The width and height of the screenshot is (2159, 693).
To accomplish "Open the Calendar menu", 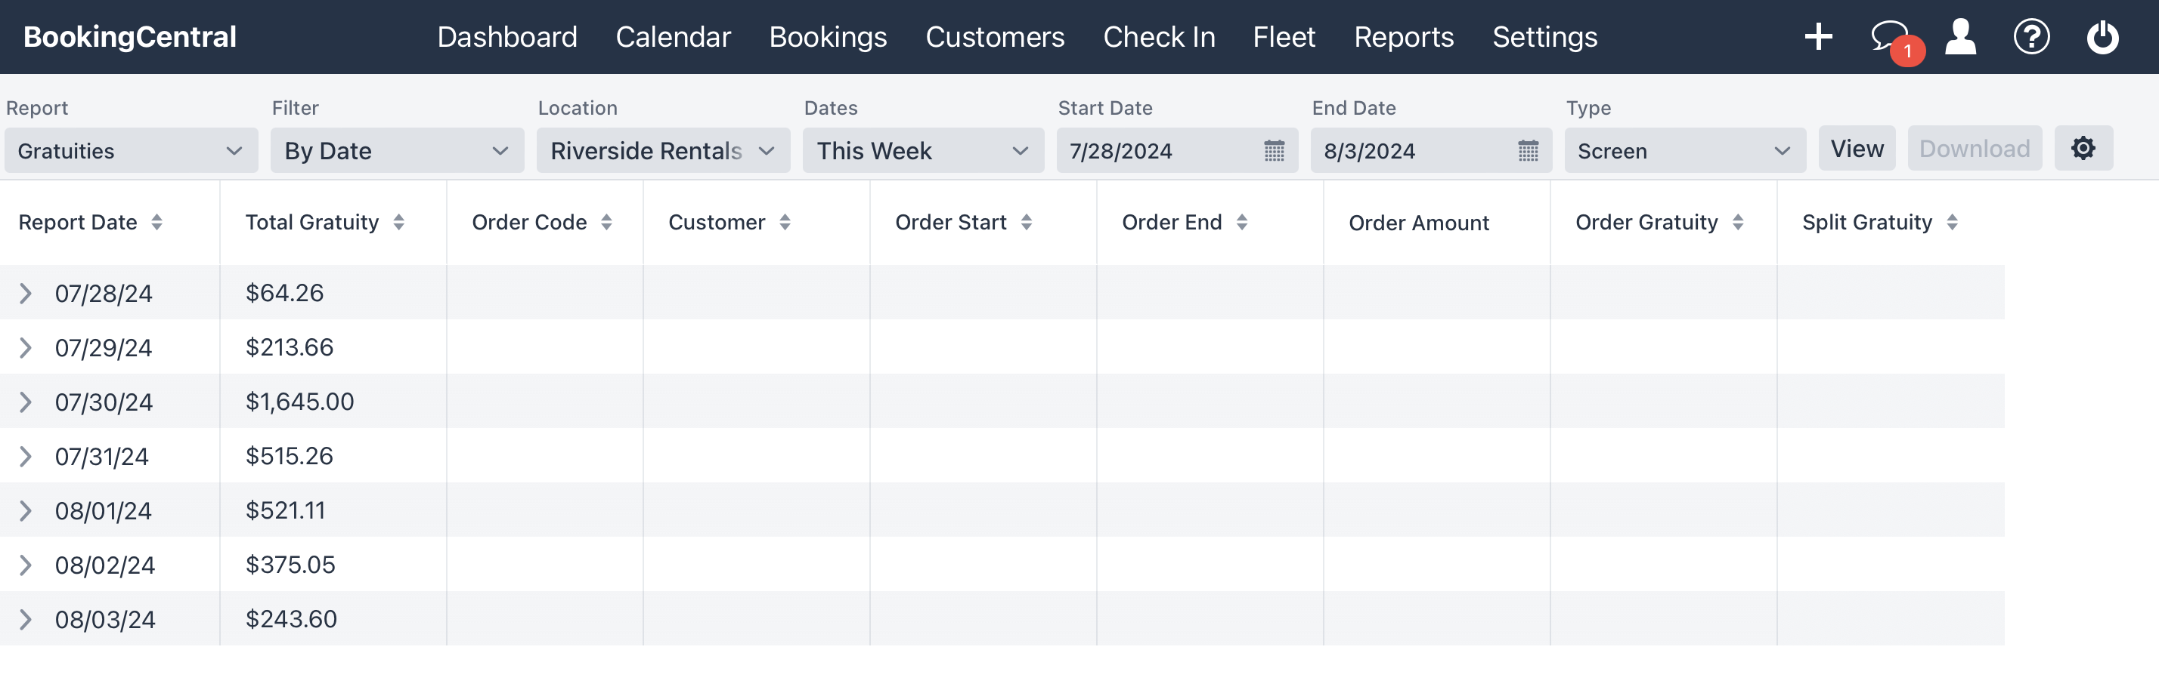I will tap(673, 37).
